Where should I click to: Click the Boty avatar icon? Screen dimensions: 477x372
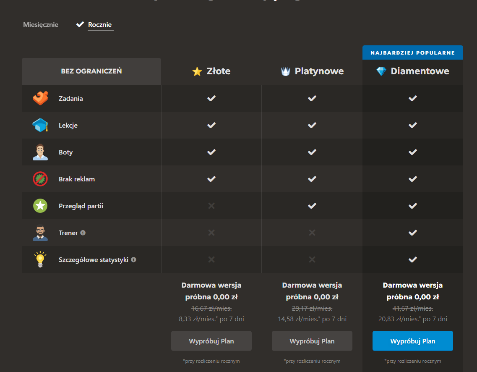point(40,152)
